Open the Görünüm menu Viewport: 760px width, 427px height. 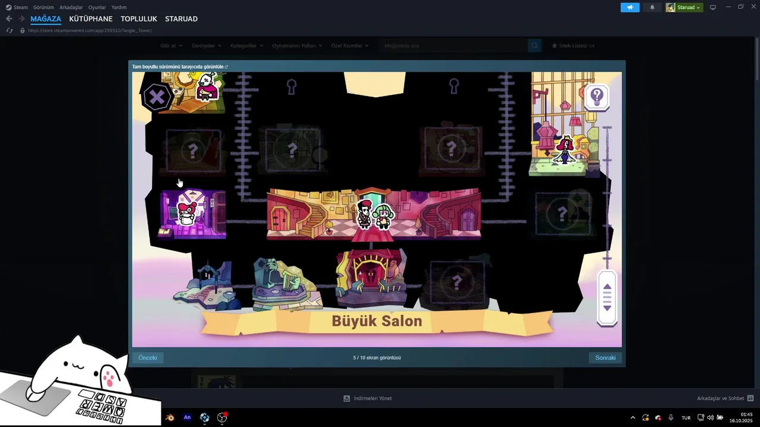43,7
